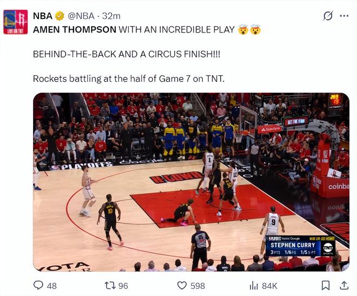The image size is (357, 296).
Task: Click the gold verified badge
Action: coord(59,16)
